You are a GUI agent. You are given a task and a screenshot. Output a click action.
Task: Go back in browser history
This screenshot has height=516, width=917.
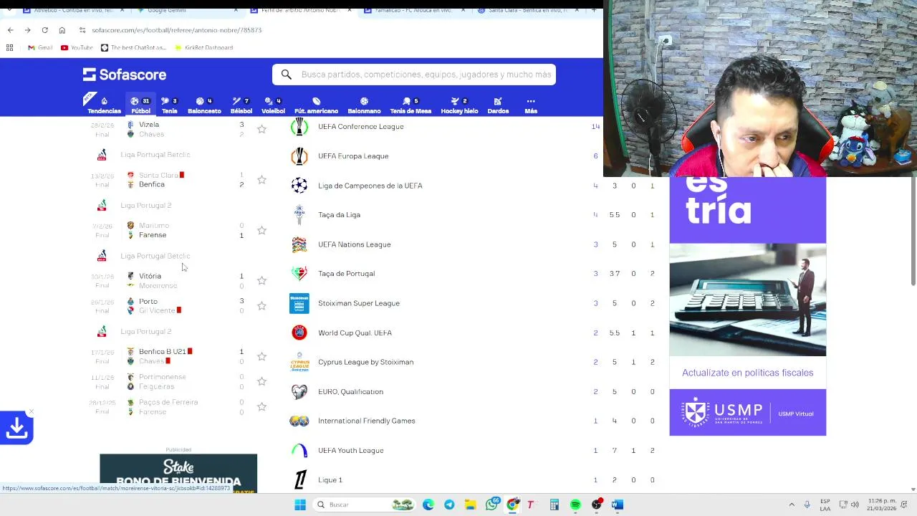coord(10,30)
